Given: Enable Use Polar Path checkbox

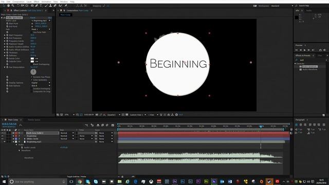Looking at the screenshot, I should [32, 32].
